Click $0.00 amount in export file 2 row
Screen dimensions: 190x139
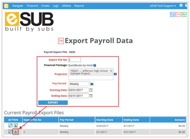click(181, 132)
